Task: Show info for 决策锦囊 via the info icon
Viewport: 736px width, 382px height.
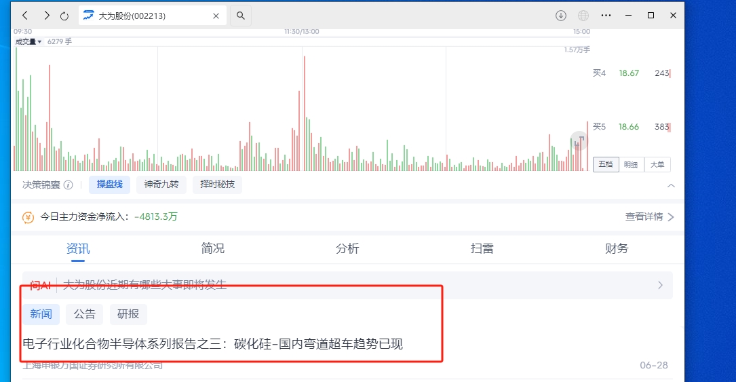Action: point(68,185)
